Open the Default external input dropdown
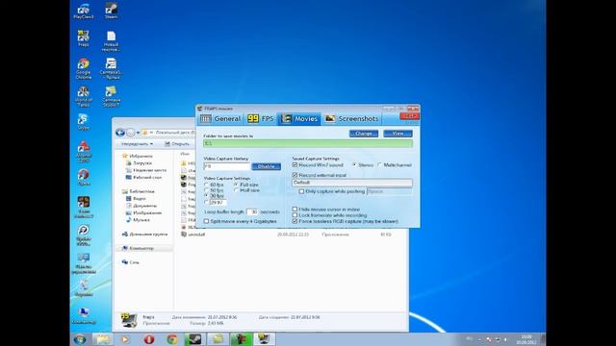This screenshot has height=346, width=616. point(352,183)
